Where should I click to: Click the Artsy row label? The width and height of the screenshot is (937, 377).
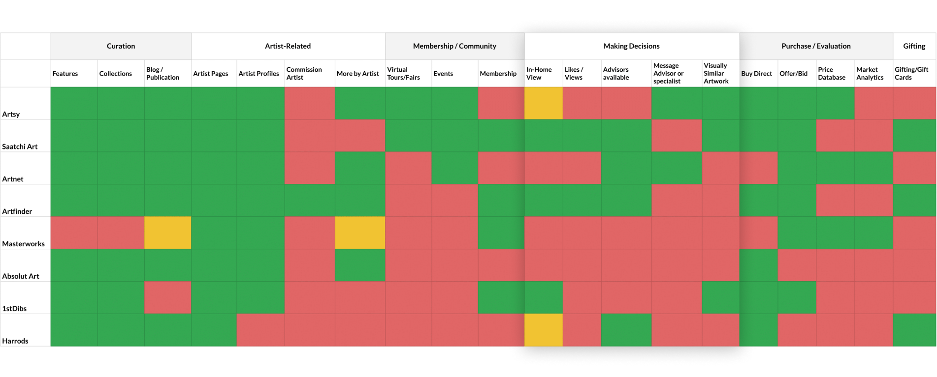point(11,114)
